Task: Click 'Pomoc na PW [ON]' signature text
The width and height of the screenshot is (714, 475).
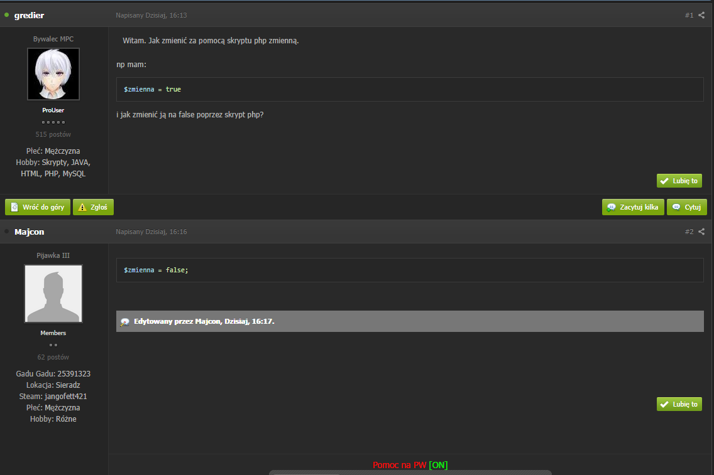Action: click(410, 465)
